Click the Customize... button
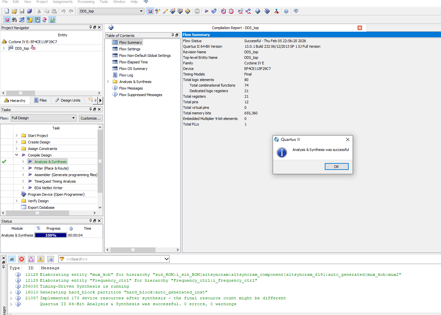This screenshot has height=315, width=441. tap(91, 118)
